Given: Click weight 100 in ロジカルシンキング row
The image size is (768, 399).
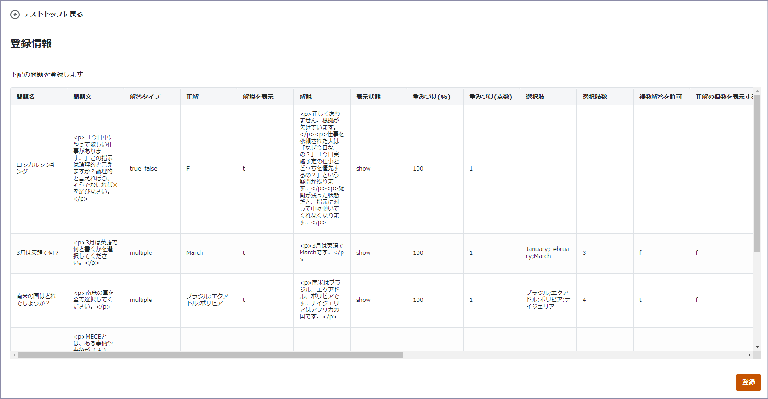Looking at the screenshot, I should (x=435, y=169).
